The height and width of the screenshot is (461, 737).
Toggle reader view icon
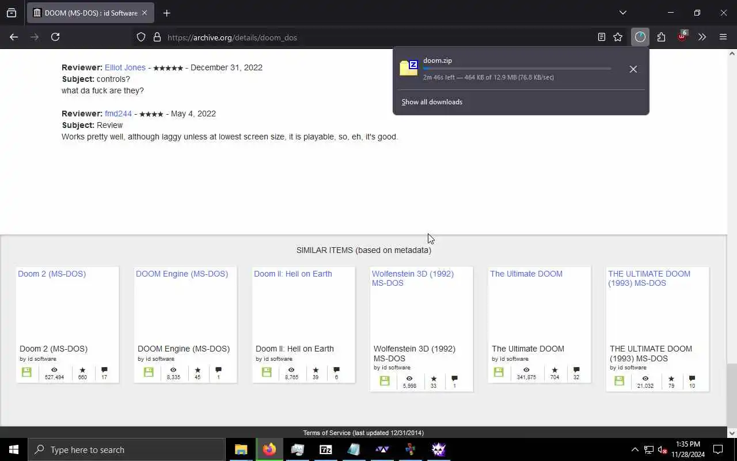coord(601,37)
